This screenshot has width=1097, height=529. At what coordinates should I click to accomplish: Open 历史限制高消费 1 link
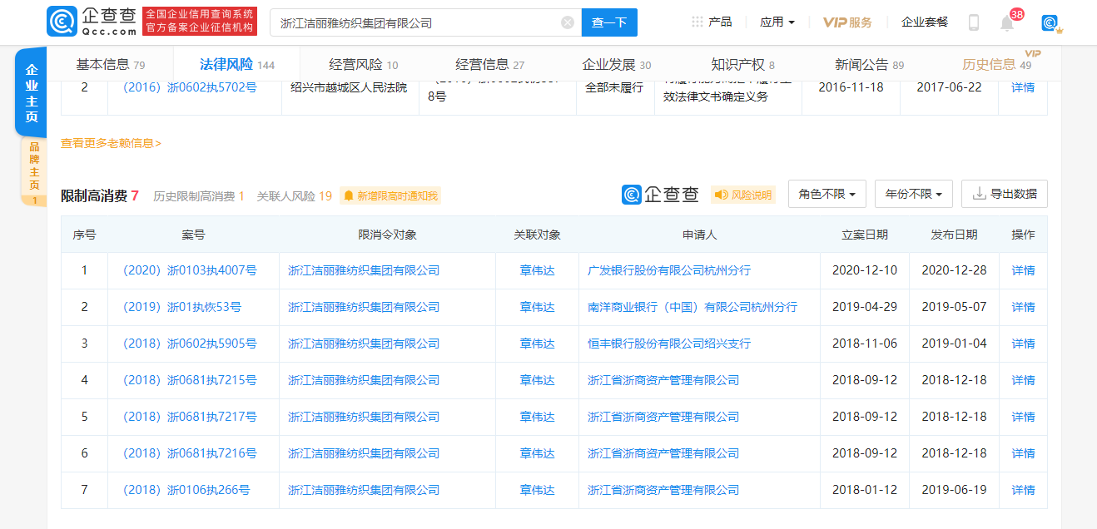point(199,196)
